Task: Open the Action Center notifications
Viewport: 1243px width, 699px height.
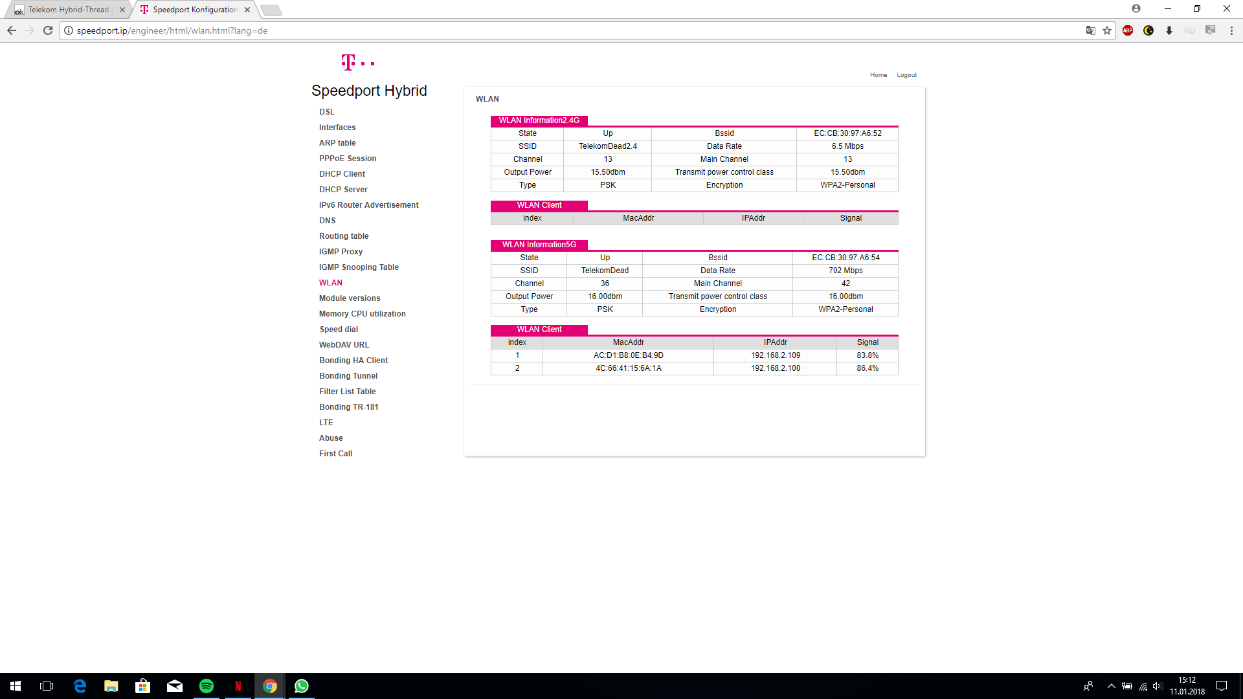Action: [x=1222, y=686]
